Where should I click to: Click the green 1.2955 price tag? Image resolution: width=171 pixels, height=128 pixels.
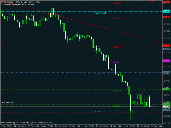pos(167,90)
